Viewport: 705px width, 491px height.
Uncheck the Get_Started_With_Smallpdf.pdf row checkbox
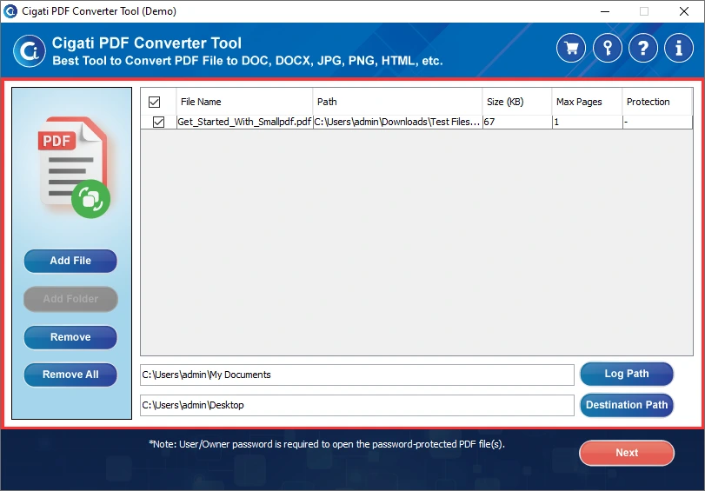coord(159,122)
